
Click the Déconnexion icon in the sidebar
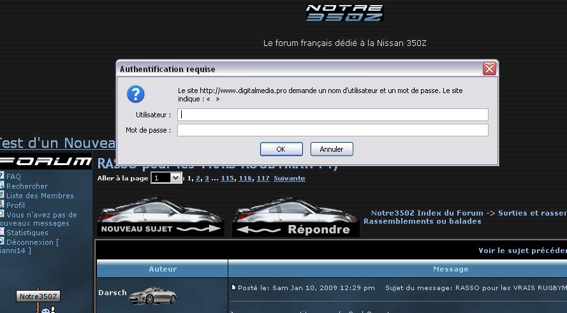(2, 242)
